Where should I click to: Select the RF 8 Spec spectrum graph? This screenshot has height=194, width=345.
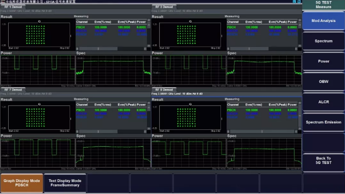[264, 153]
